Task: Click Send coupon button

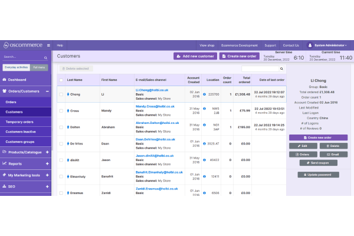Action: point(319,163)
